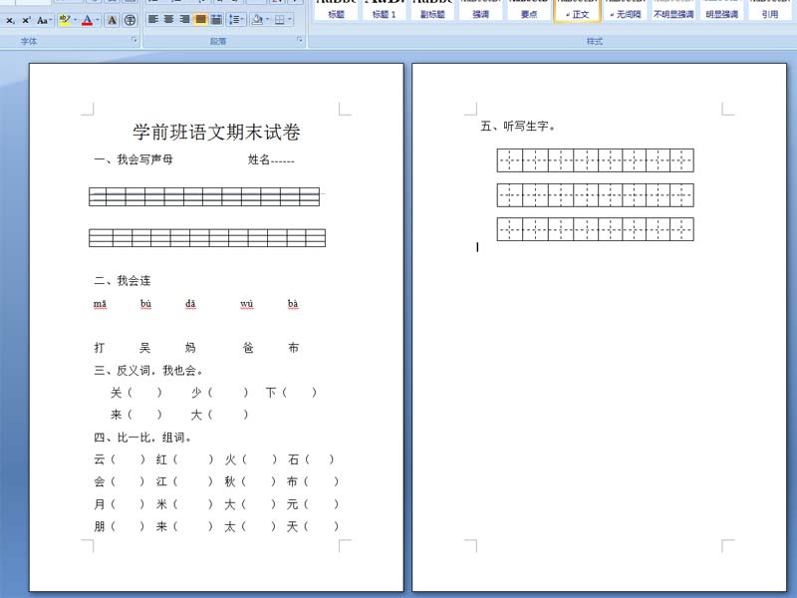Center the paragraph text
Screen dimensions: 797x598
pos(168,19)
